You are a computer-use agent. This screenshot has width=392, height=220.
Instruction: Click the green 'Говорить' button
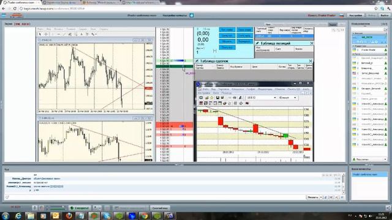80,208
